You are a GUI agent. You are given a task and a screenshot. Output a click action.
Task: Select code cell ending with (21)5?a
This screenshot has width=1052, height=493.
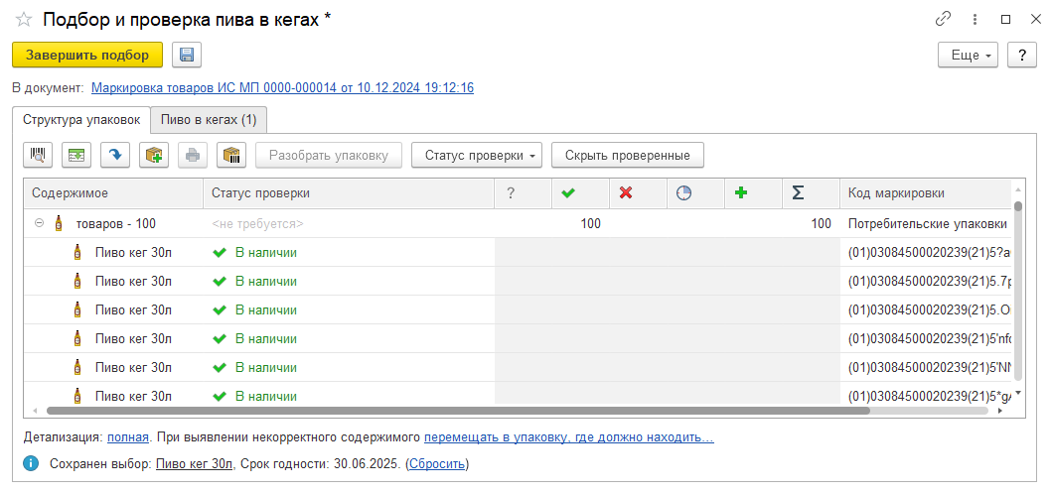[926, 253]
